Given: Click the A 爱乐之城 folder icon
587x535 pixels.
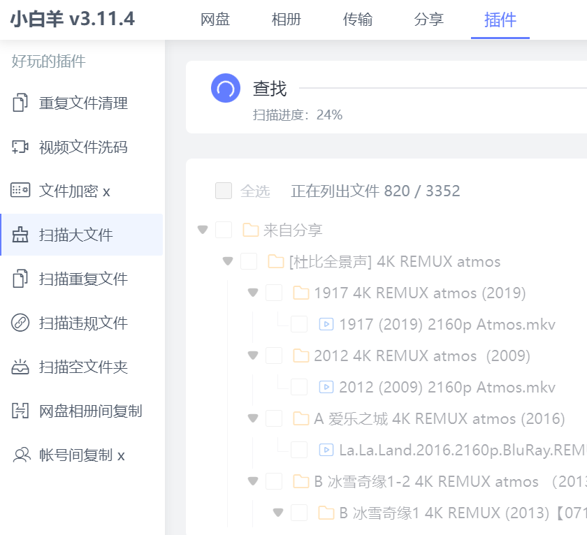Looking at the screenshot, I should click(x=301, y=418).
